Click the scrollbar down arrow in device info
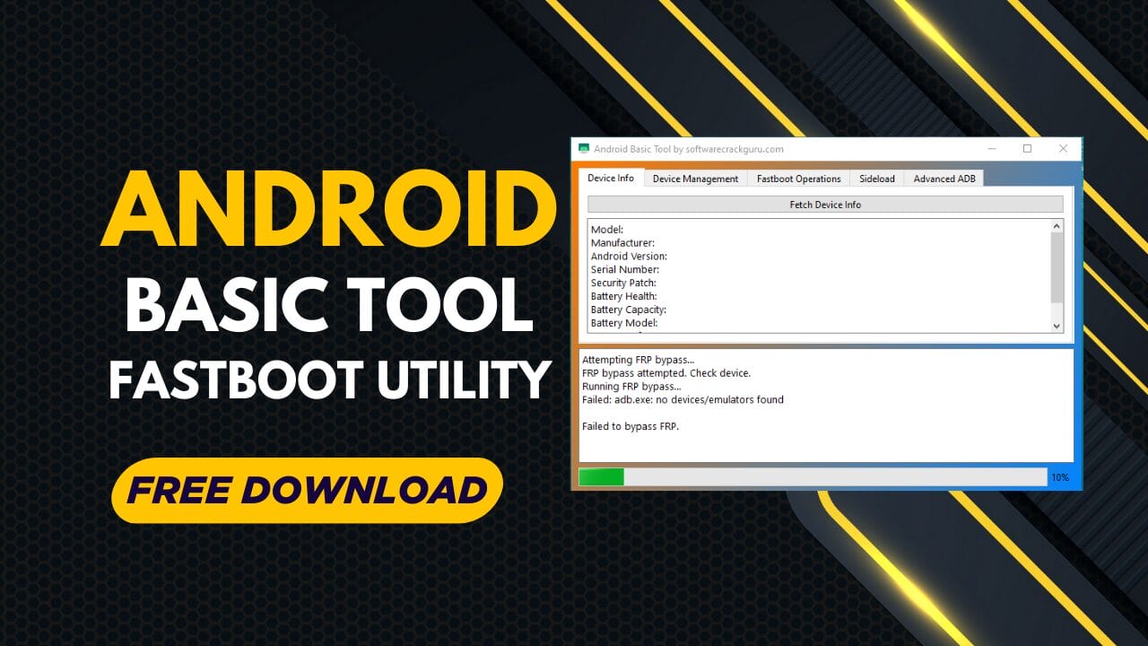This screenshot has width=1148, height=646. 1057,326
